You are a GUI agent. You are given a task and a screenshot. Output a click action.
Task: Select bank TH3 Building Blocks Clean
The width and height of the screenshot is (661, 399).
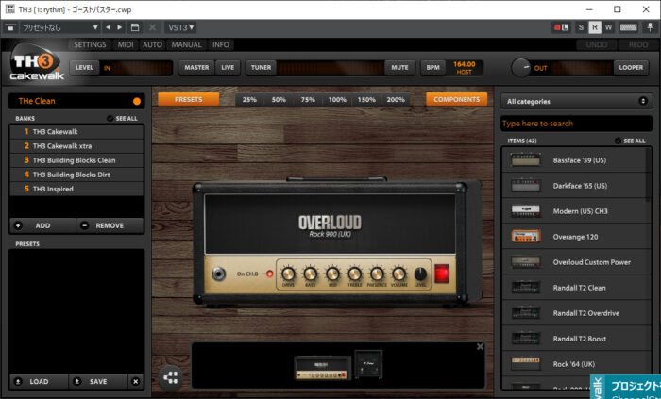pos(76,160)
